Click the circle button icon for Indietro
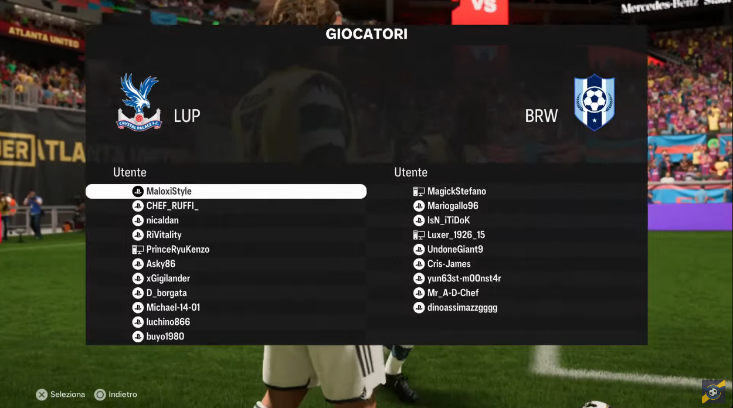This screenshot has height=408, width=733. 100,395
